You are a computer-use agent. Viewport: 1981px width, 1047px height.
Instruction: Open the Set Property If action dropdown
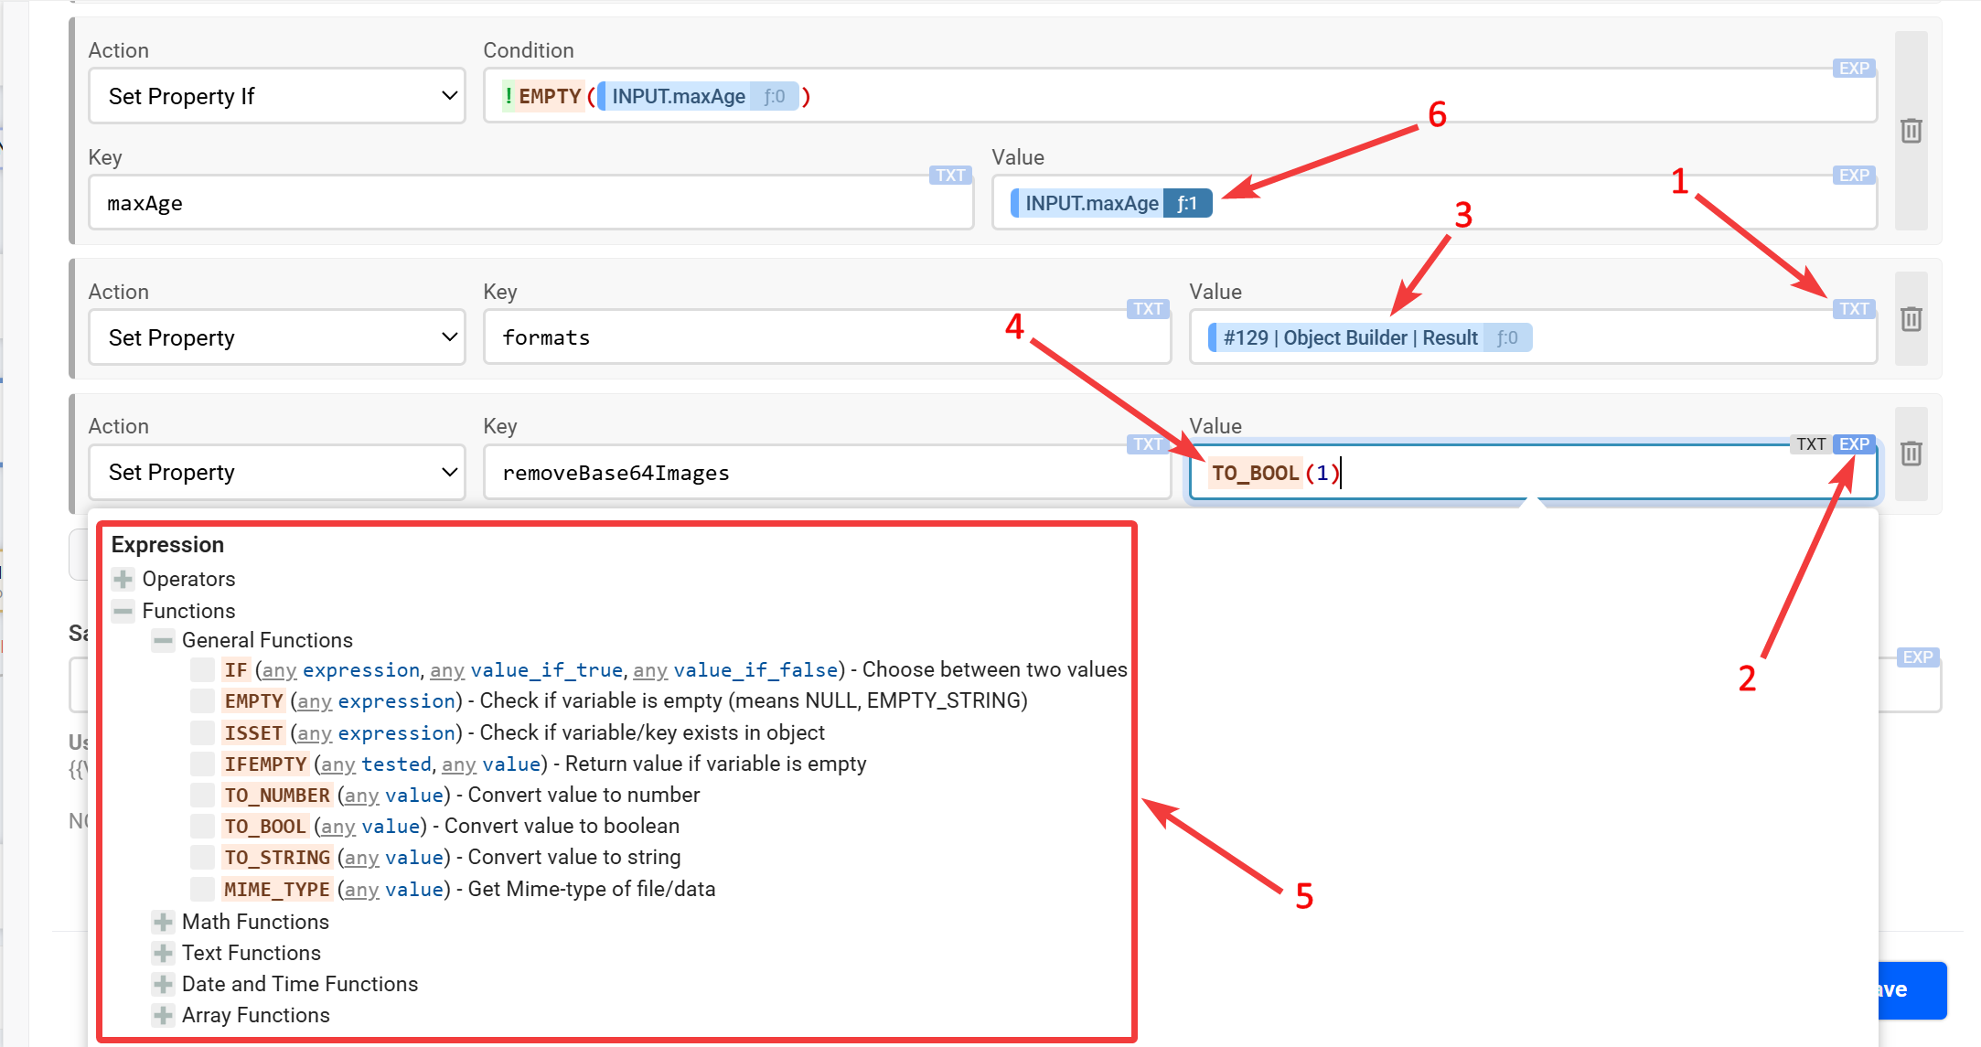pyautogui.click(x=276, y=96)
